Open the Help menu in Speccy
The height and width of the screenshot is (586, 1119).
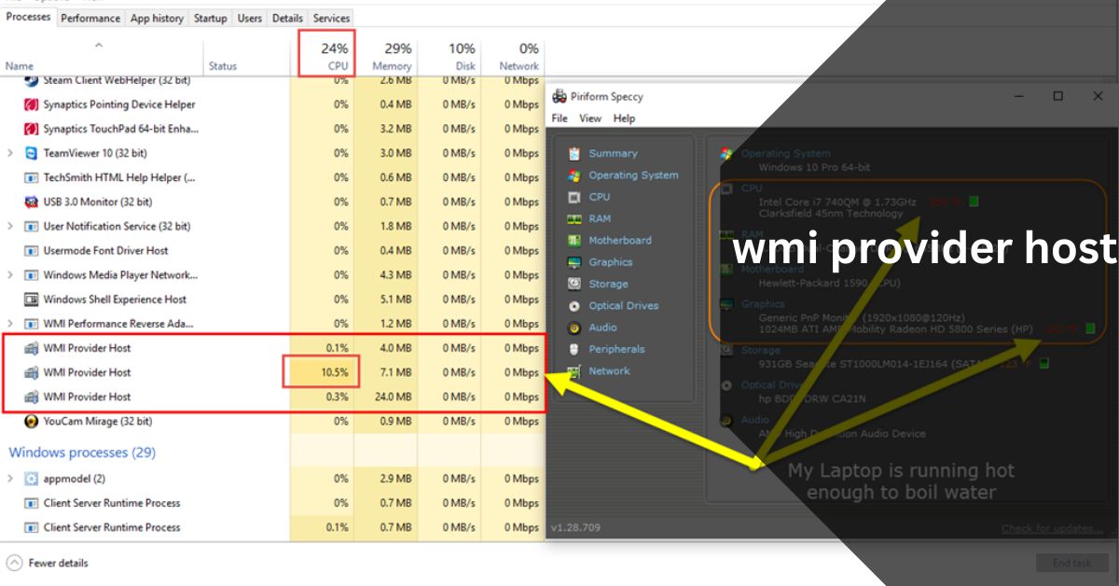(624, 119)
